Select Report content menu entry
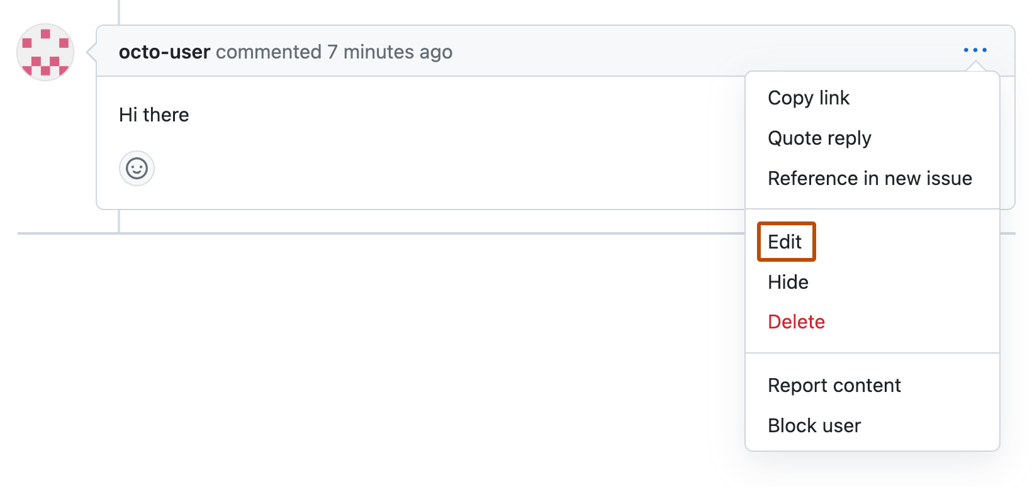The height and width of the screenshot is (487, 1032). coord(834,385)
